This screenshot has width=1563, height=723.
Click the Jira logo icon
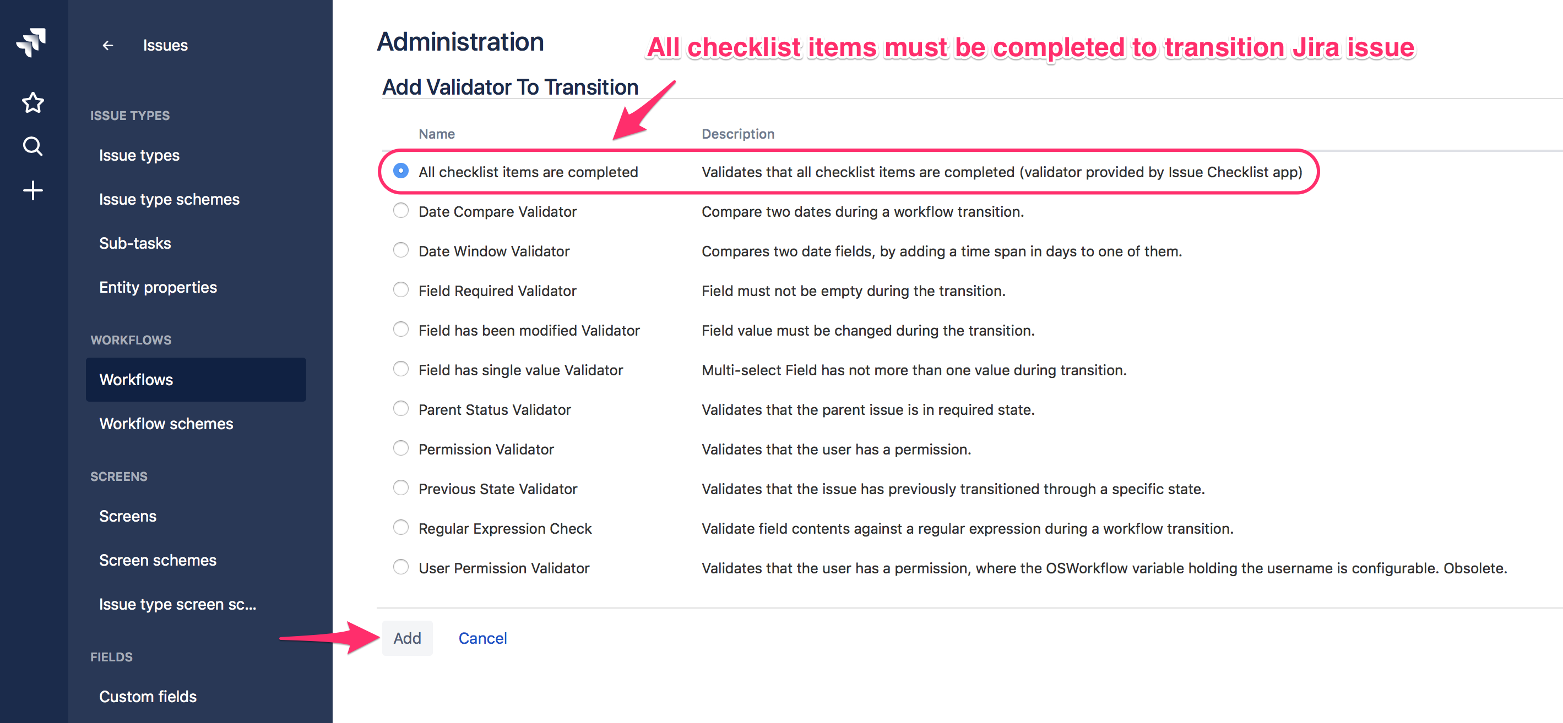[x=34, y=41]
